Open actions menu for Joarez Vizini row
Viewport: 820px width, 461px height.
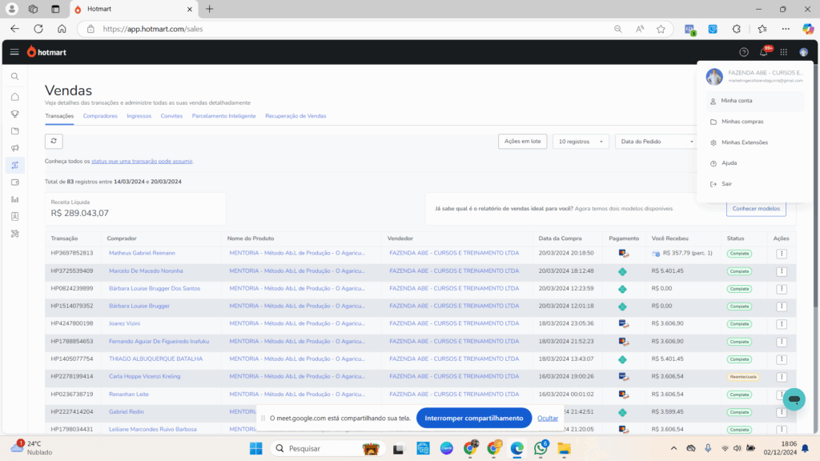782,324
